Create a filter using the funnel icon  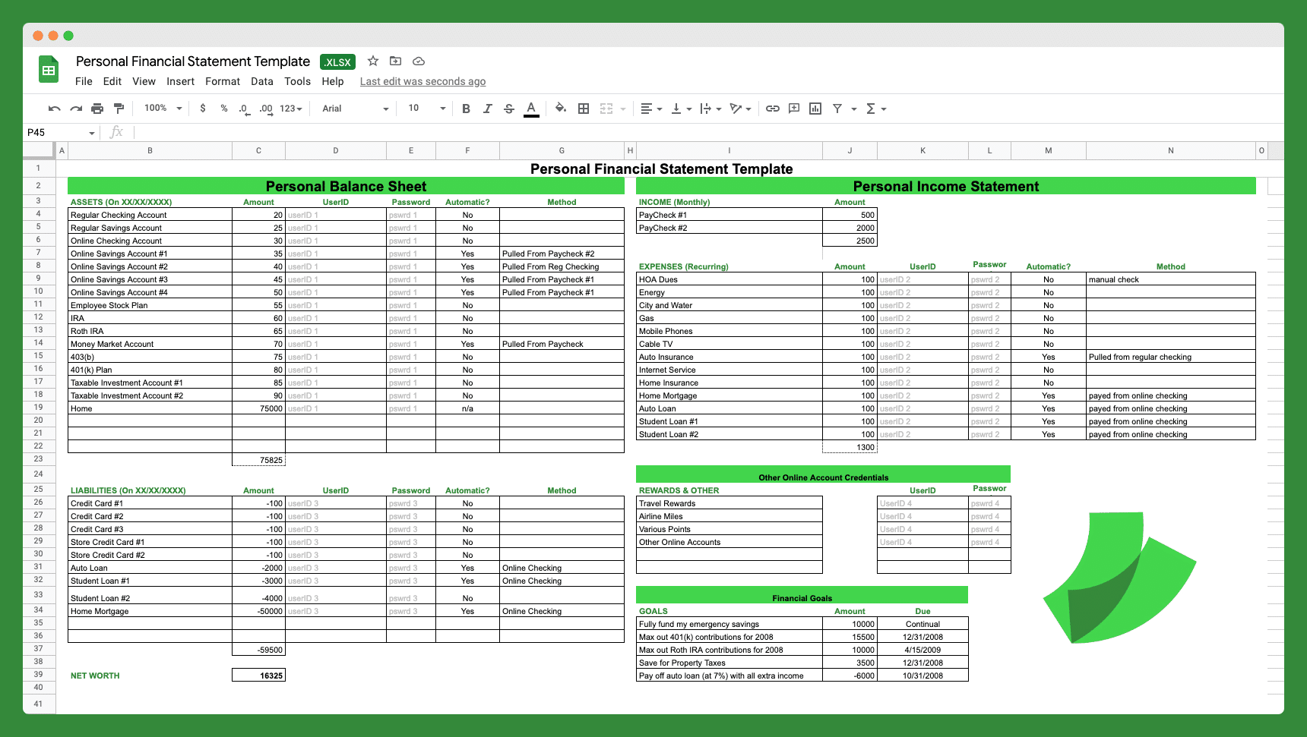pyautogui.click(x=837, y=109)
